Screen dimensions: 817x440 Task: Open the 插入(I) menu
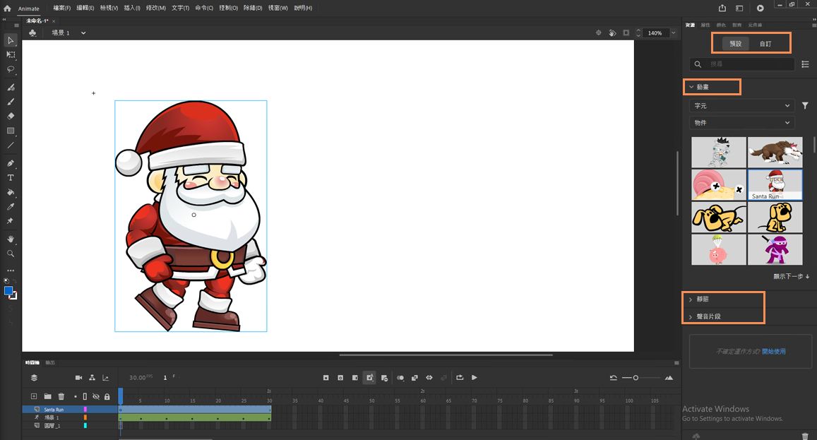(x=132, y=8)
